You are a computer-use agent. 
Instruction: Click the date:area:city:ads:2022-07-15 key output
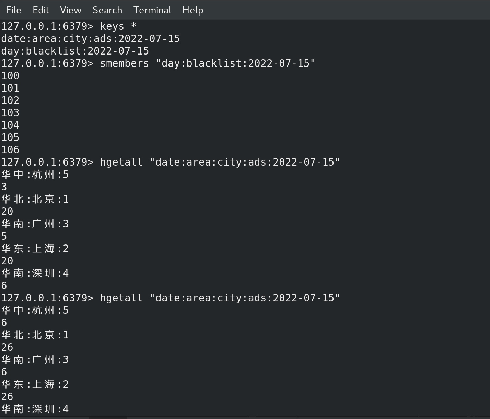91,39
